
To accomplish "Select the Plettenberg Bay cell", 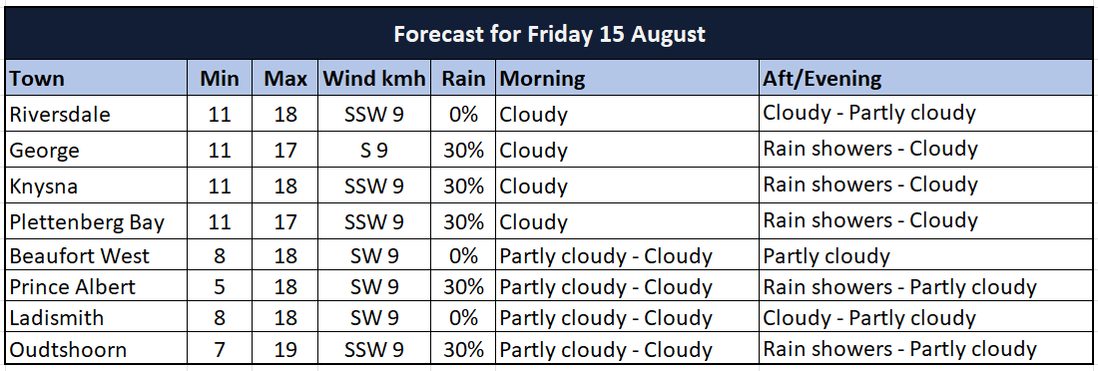I will coord(97,221).
